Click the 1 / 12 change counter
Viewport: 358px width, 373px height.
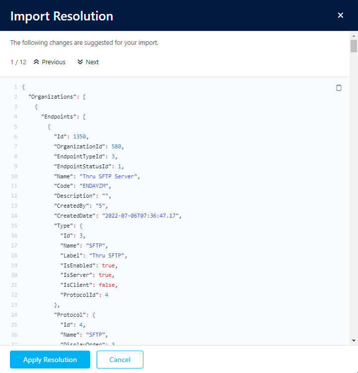[18, 62]
